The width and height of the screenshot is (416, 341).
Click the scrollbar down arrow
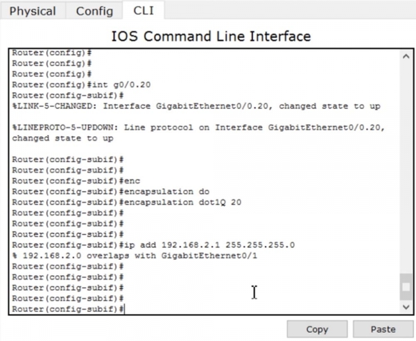pyautogui.click(x=406, y=306)
